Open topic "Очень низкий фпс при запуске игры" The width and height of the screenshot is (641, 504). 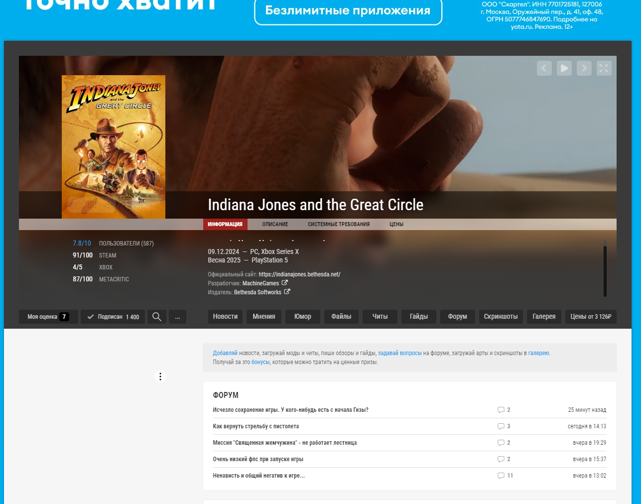click(258, 459)
